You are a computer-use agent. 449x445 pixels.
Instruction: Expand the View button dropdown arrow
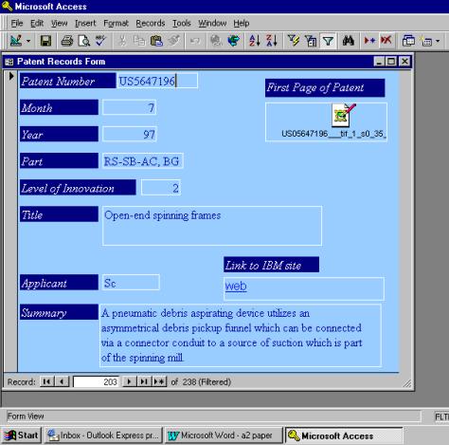pos(28,41)
